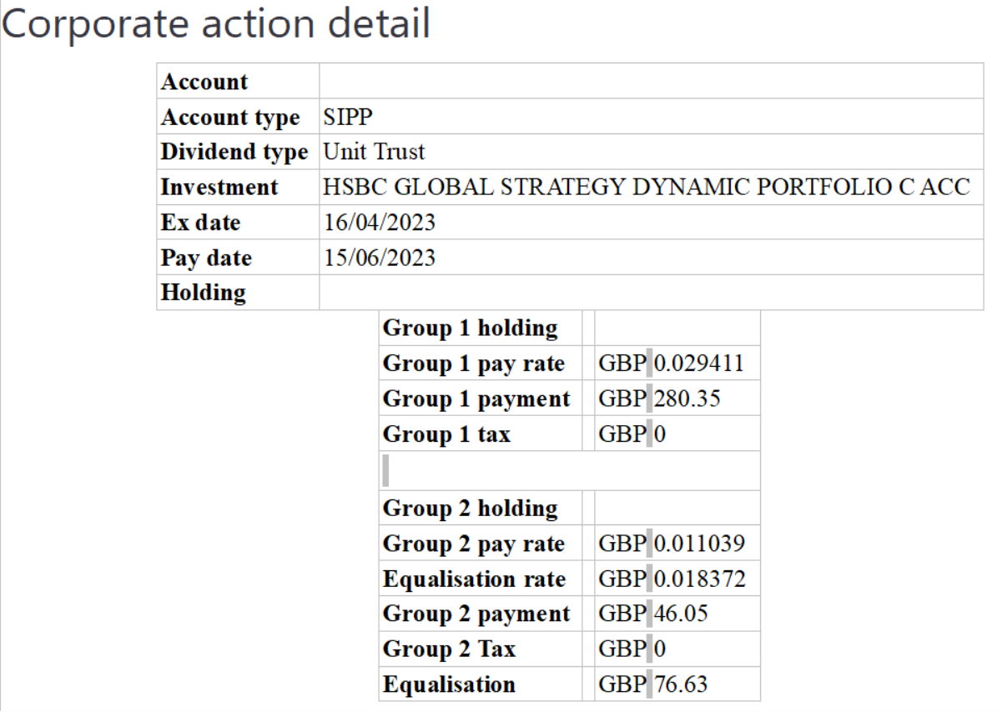Select the 'Investment' label
Image resolution: width=1002 pixels, height=712 pixels.
click(x=219, y=188)
